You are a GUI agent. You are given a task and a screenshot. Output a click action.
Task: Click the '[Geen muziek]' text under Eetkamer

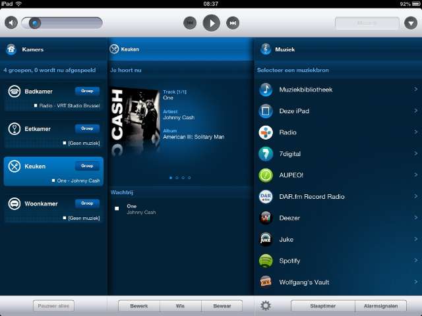coord(84,144)
